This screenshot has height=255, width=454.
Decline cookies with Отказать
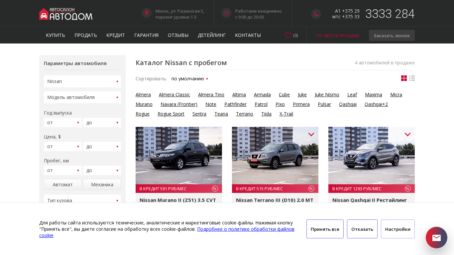click(x=362, y=229)
